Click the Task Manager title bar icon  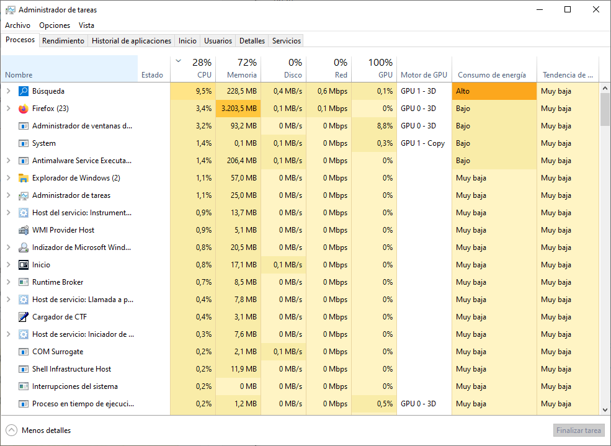click(11, 10)
